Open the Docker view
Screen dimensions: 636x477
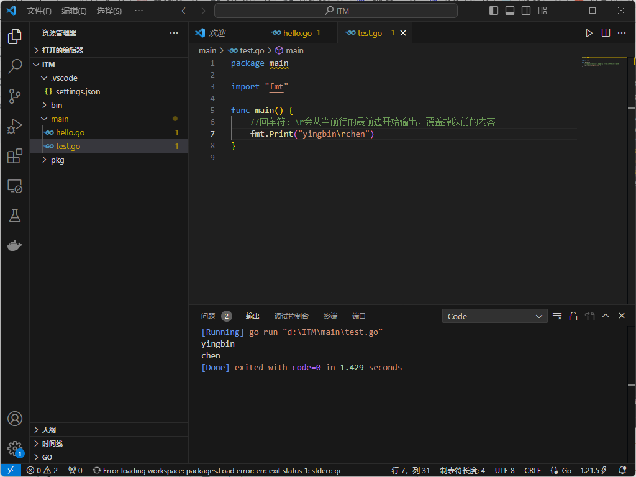point(15,245)
